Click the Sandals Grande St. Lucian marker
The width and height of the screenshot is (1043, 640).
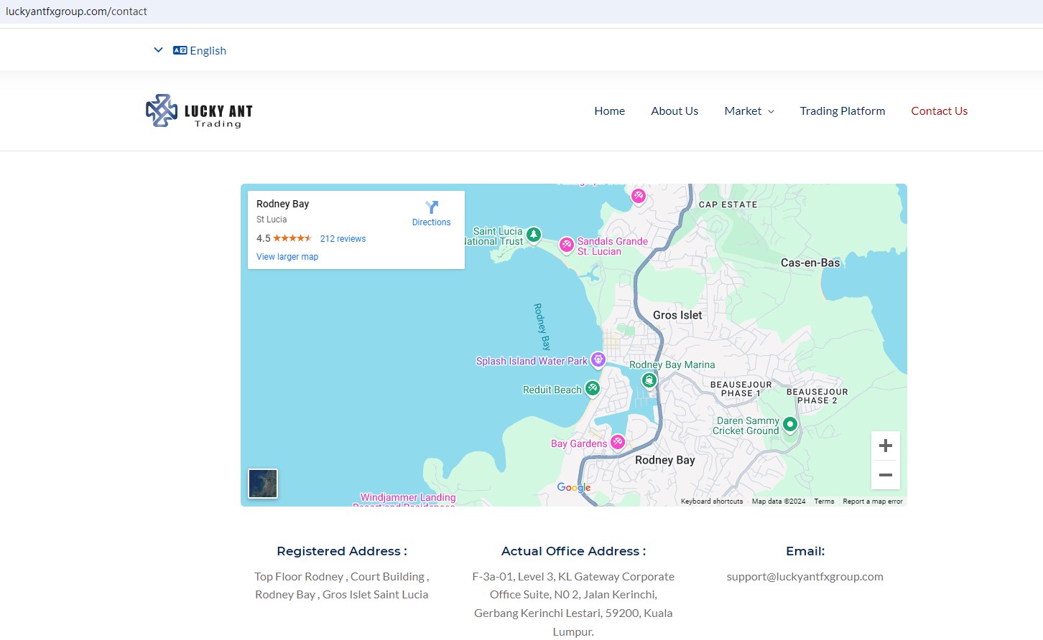(x=567, y=245)
